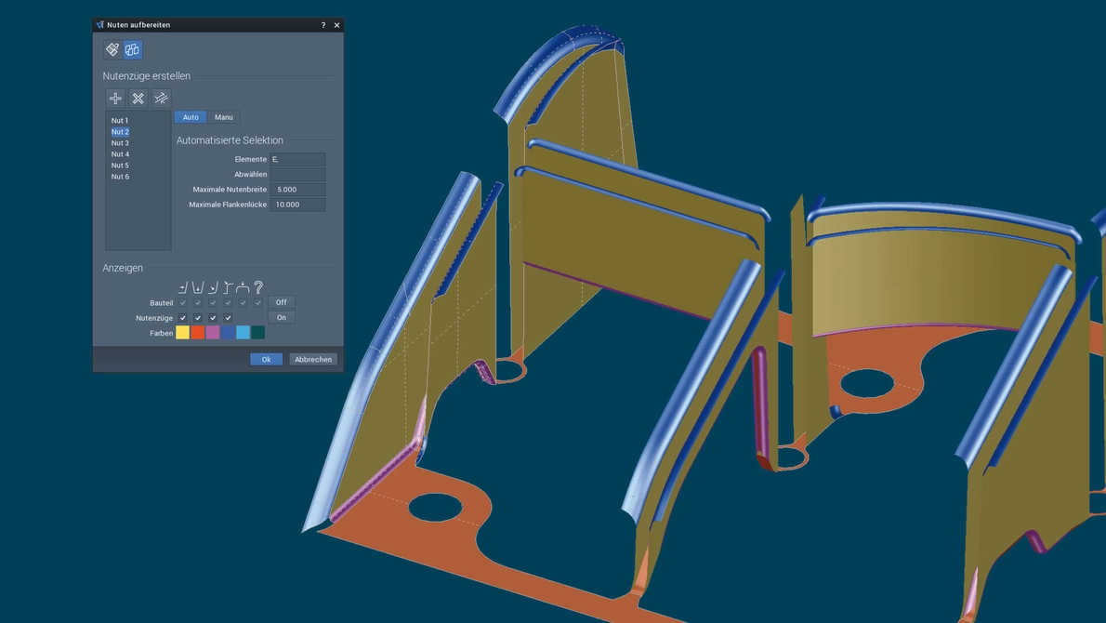Select Nut 1 in the groove list
The width and height of the screenshot is (1106, 623).
coord(120,121)
